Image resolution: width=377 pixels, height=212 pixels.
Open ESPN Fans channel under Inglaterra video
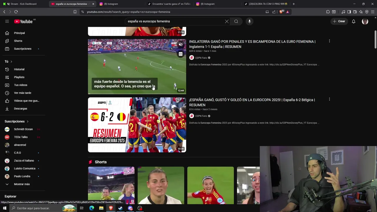(x=201, y=58)
